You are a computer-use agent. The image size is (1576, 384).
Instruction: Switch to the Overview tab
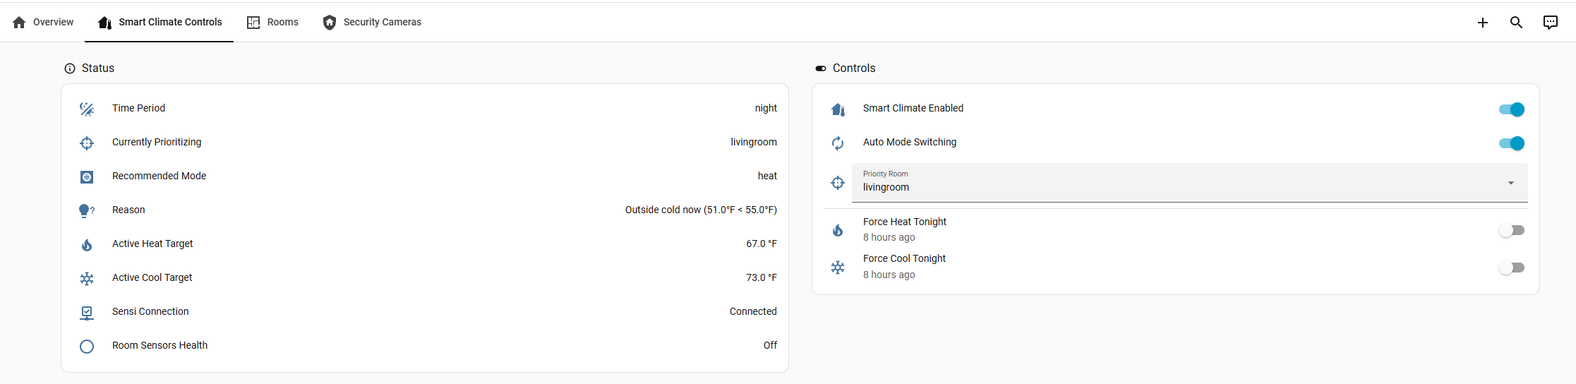pyautogui.click(x=43, y=23)
